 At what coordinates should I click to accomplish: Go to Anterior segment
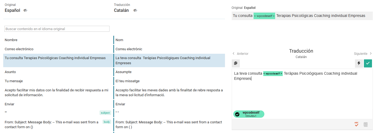tap(240, 54)
